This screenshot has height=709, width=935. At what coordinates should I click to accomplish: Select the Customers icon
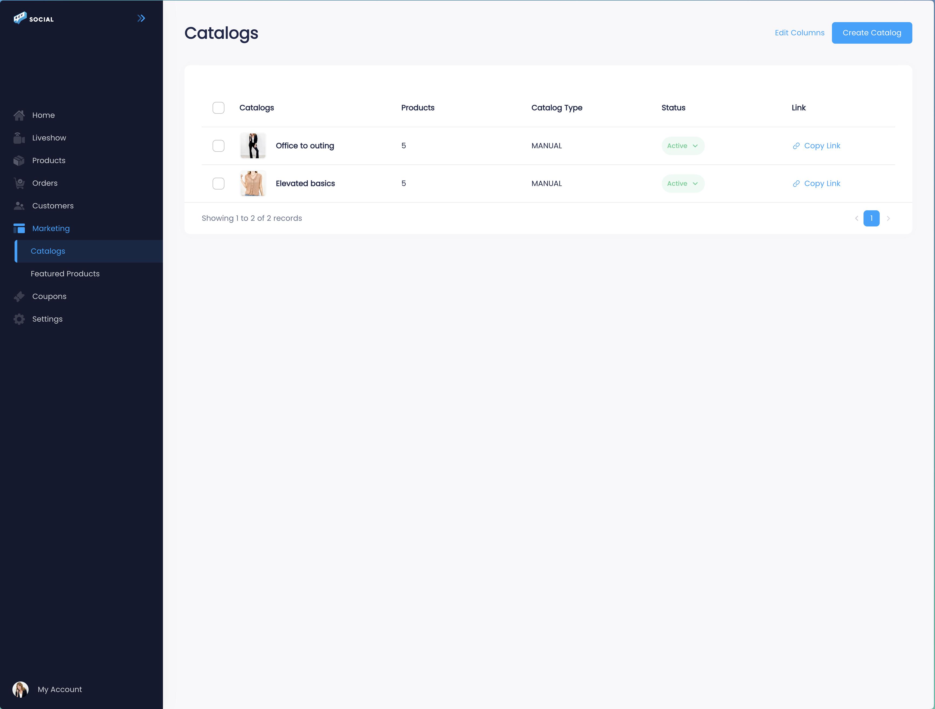(19, 206)
